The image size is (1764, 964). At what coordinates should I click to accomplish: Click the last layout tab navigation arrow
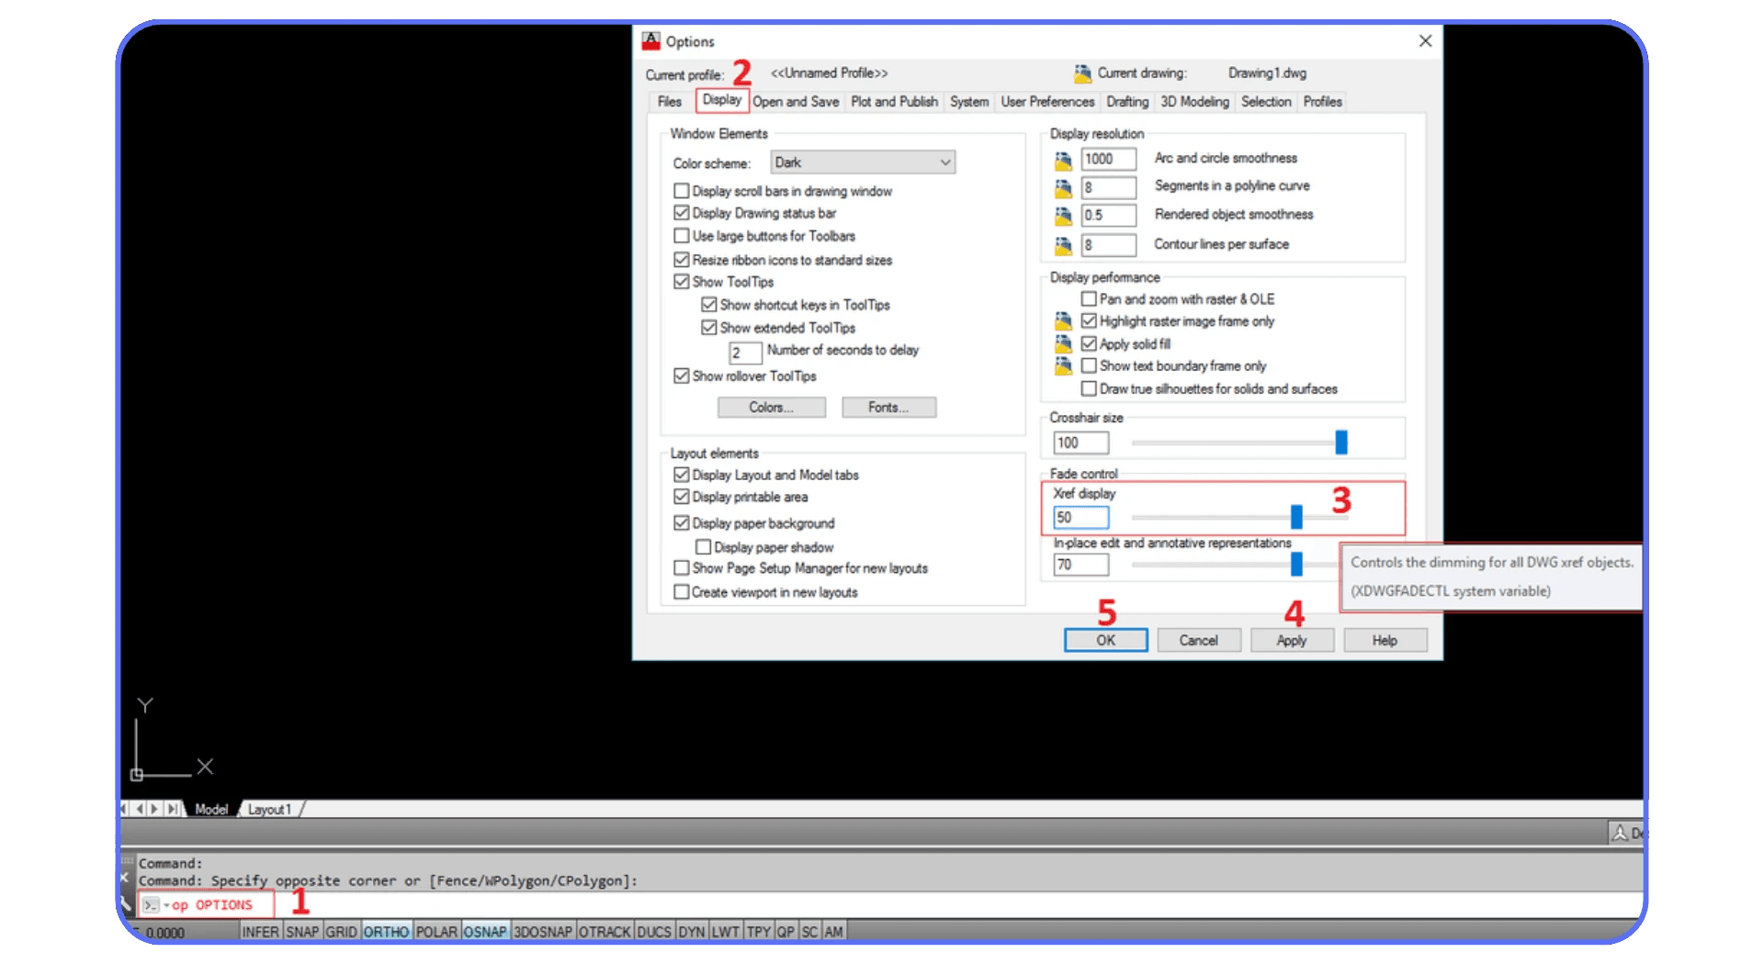(173, 809)
